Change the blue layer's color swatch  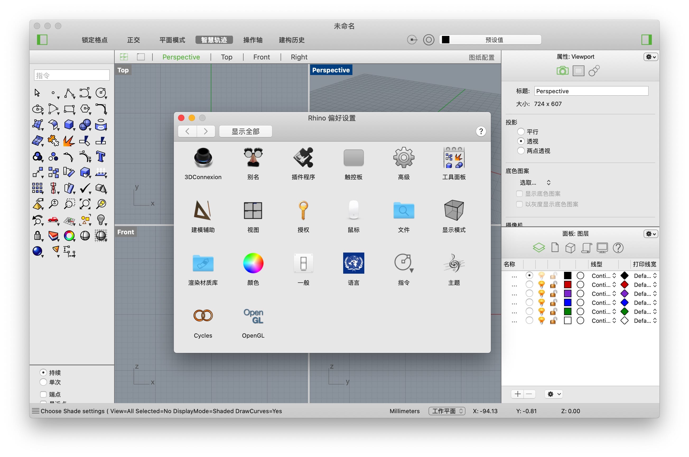(x=568, y=302)
